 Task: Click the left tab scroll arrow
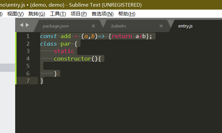[21, 25]
